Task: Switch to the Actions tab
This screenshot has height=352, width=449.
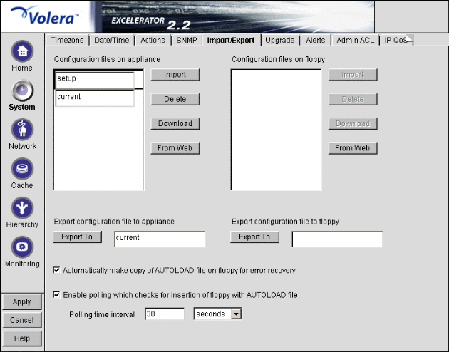Action: (153, 40)
